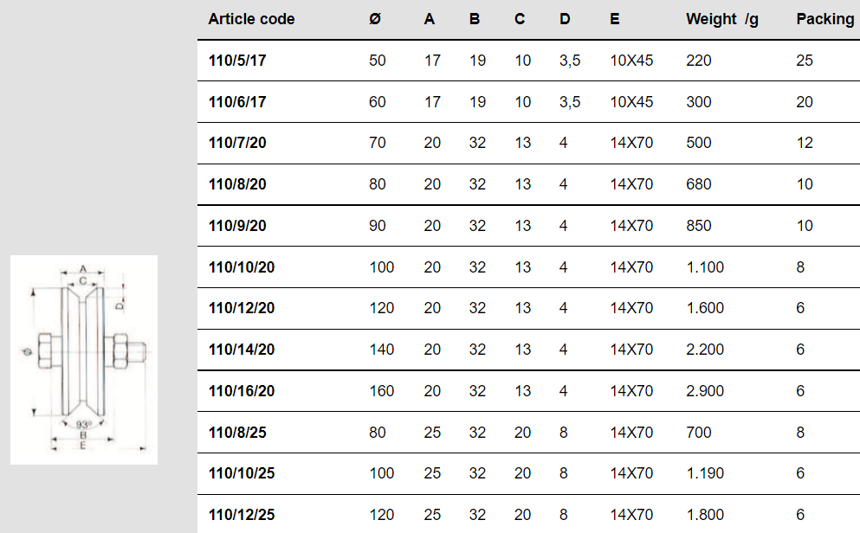Pick article code 110/12/20
860x533 pixels.
tap(242, 308)
